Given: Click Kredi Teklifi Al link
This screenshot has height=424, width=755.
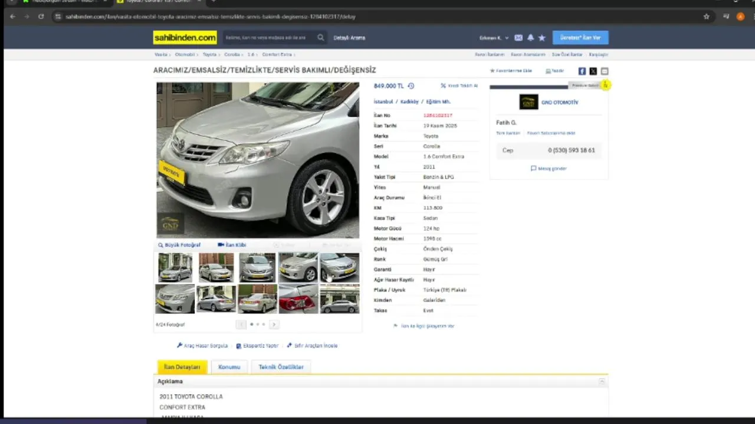Looking at the screenshot, I should tap(459, 86).
